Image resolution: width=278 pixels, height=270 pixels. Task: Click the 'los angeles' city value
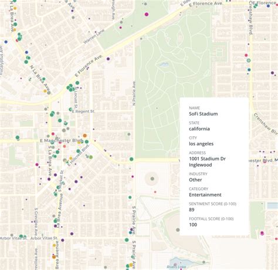(x=201, y=144)
